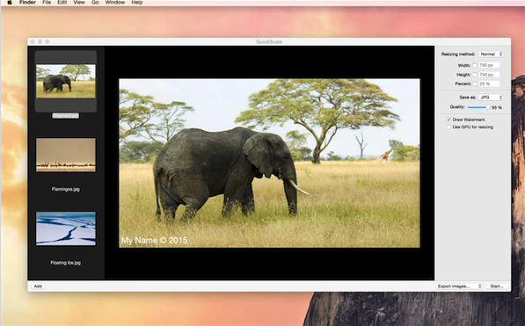Minimize the QuickScale window
Viewport: 525px width, 326px height.
tap(40, 41)
